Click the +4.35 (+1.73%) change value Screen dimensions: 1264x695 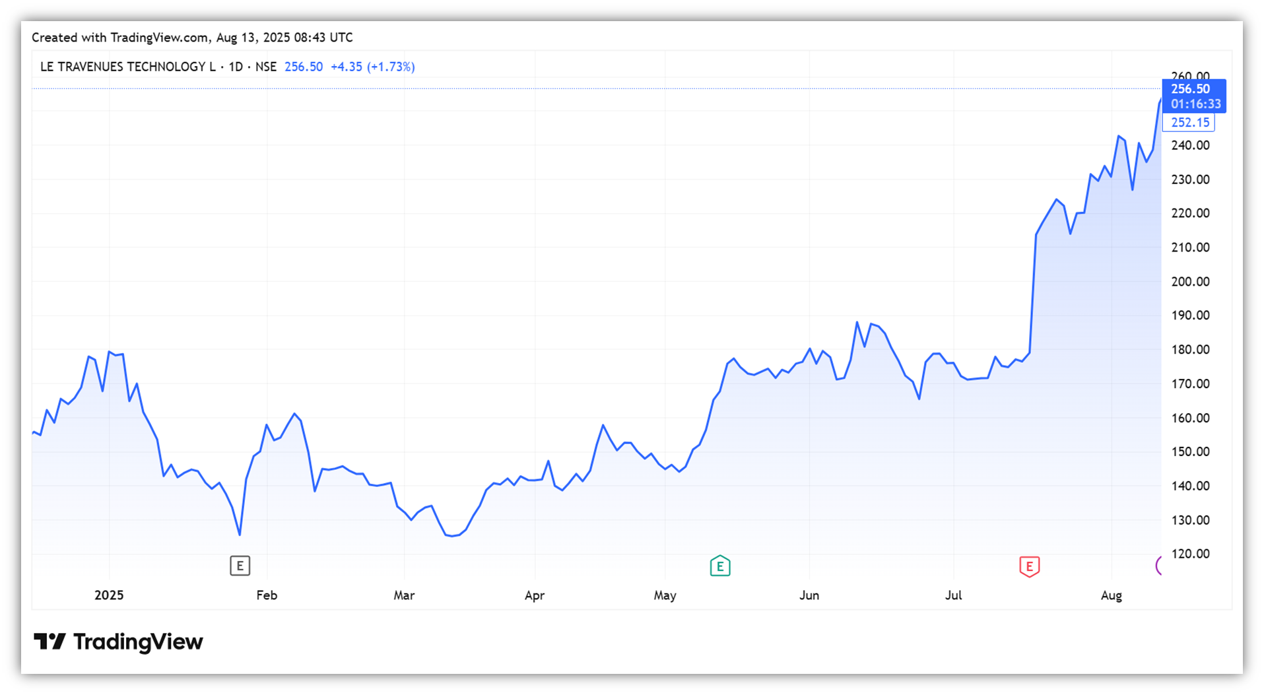click(x=372, y=67)
